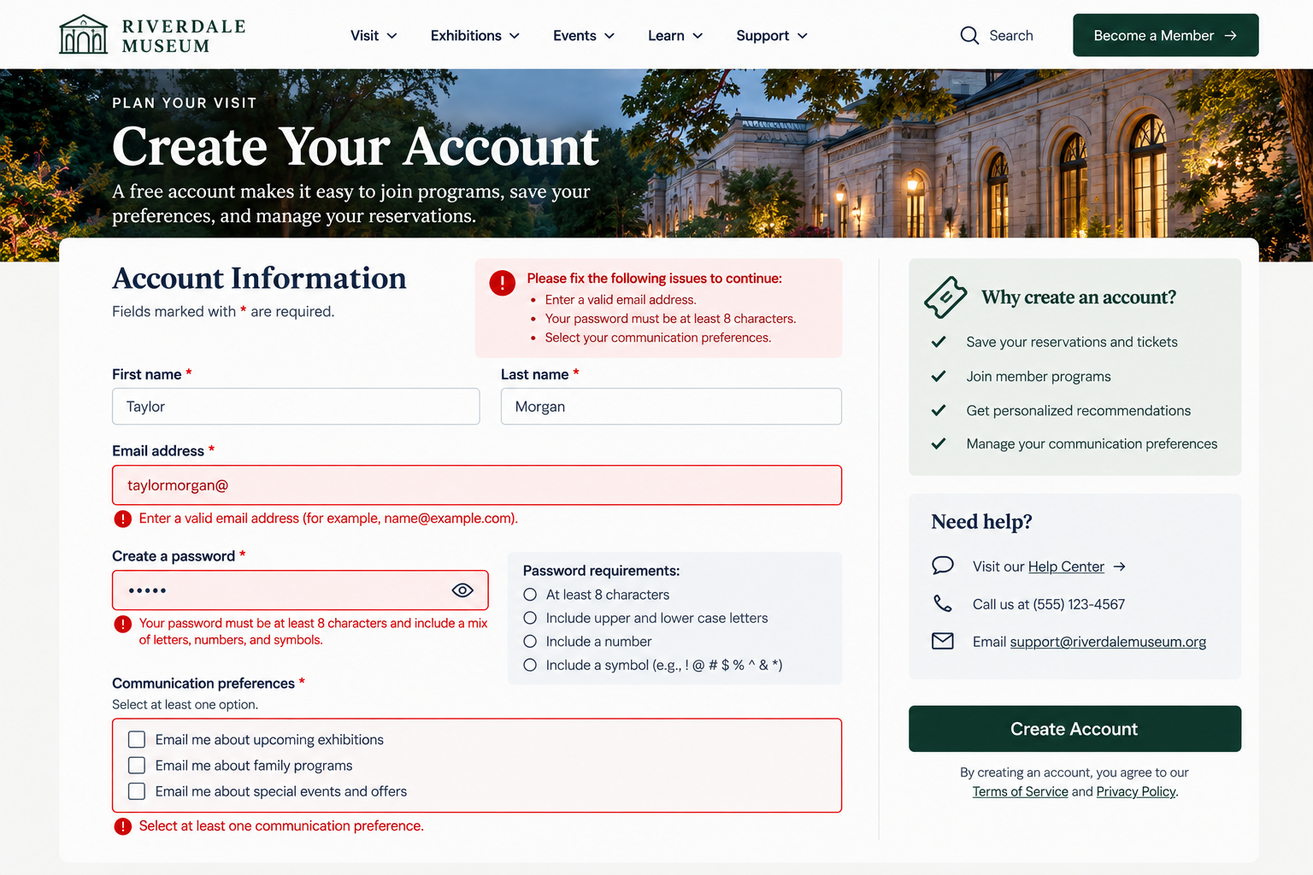Click checkmark beside Save your reservations and tickets
The width and height of the screenshot is (1313, 875).
pos(939,342)
